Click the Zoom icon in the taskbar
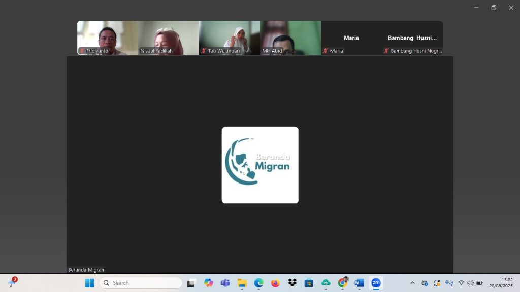The width and height of the screenshot is (520, 292). [376, 283]
